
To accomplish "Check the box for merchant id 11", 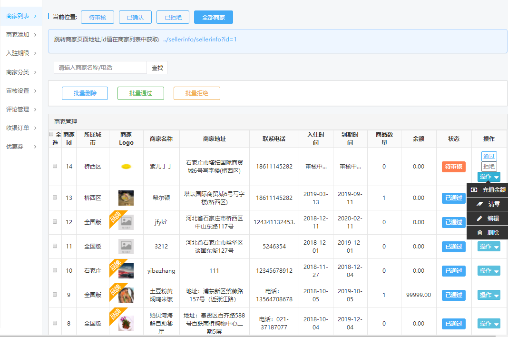I will (x=55, y=246).
